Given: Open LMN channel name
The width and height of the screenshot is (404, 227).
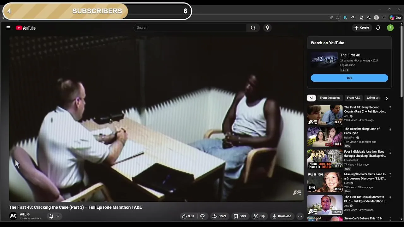Looking at the screenshot, I should click(x=347, y=183).
